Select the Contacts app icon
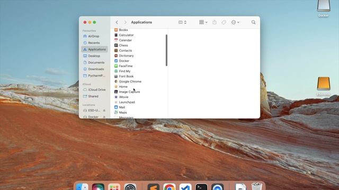The width and height of the screenshot is (339, 190). point(116,51)
